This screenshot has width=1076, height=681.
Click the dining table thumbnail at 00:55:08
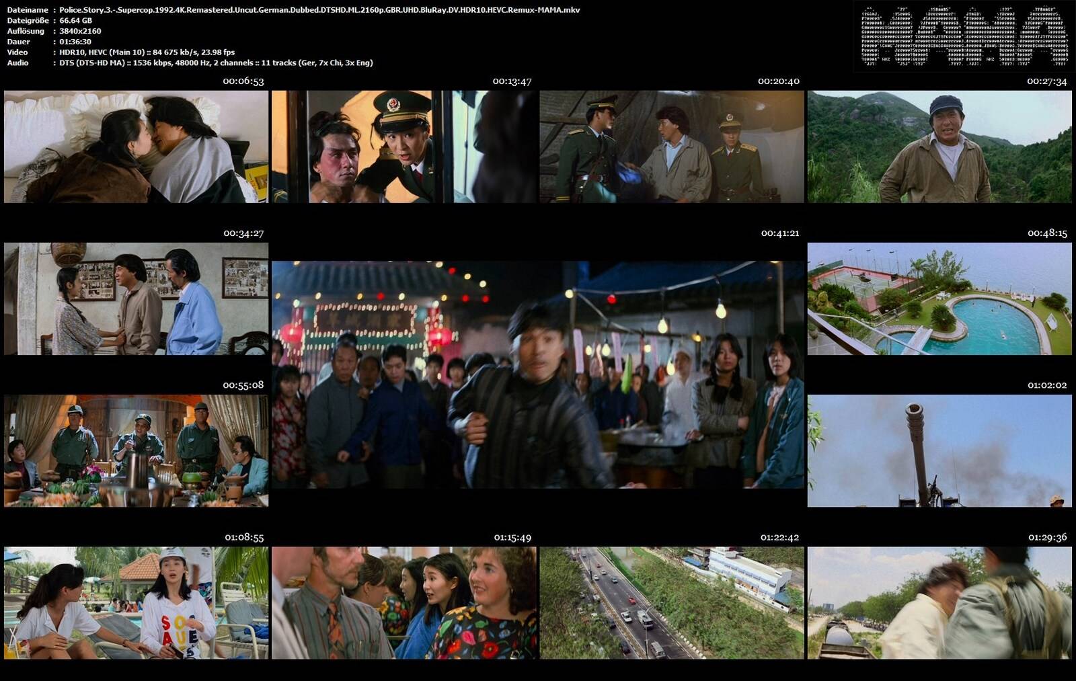[x=136, y=450]
